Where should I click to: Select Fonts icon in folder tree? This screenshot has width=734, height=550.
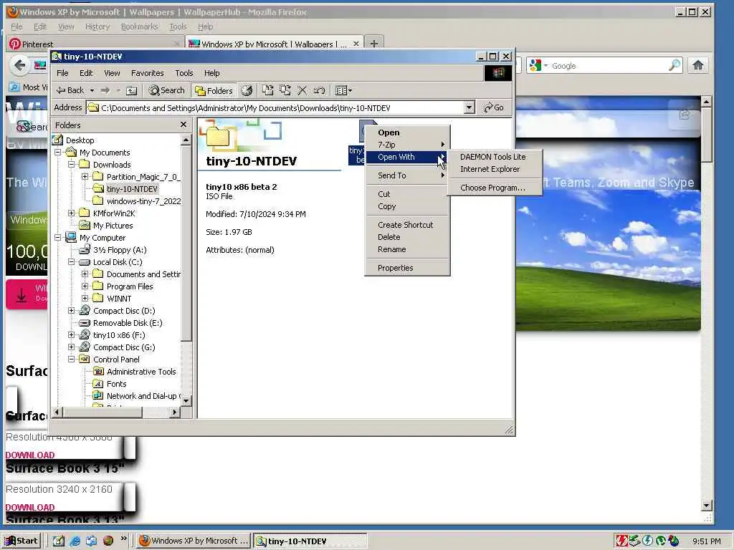[x=98, y=384]
